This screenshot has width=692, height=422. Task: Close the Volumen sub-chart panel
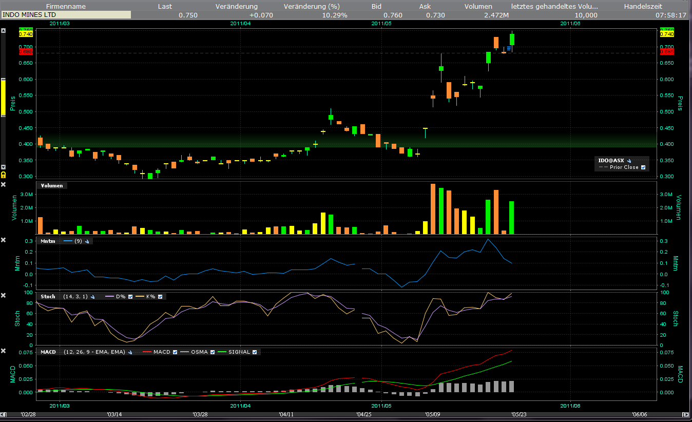pyautogui.click(x=3, y=185)
